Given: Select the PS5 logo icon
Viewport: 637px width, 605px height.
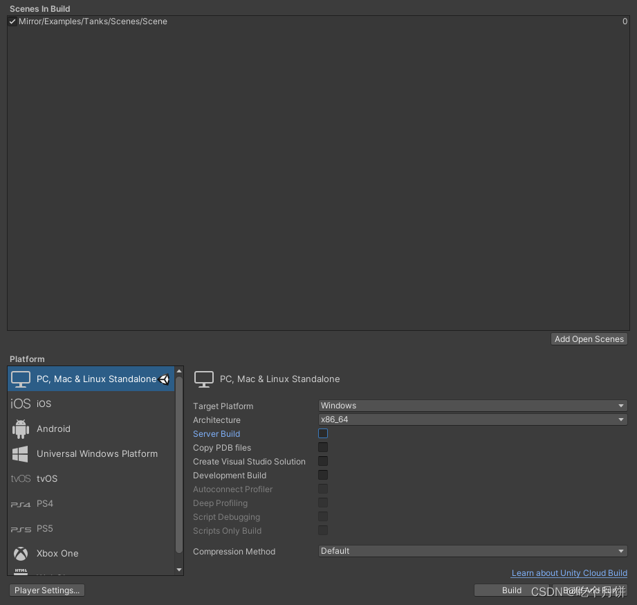Looking at the screenshot, I should 20,530.
